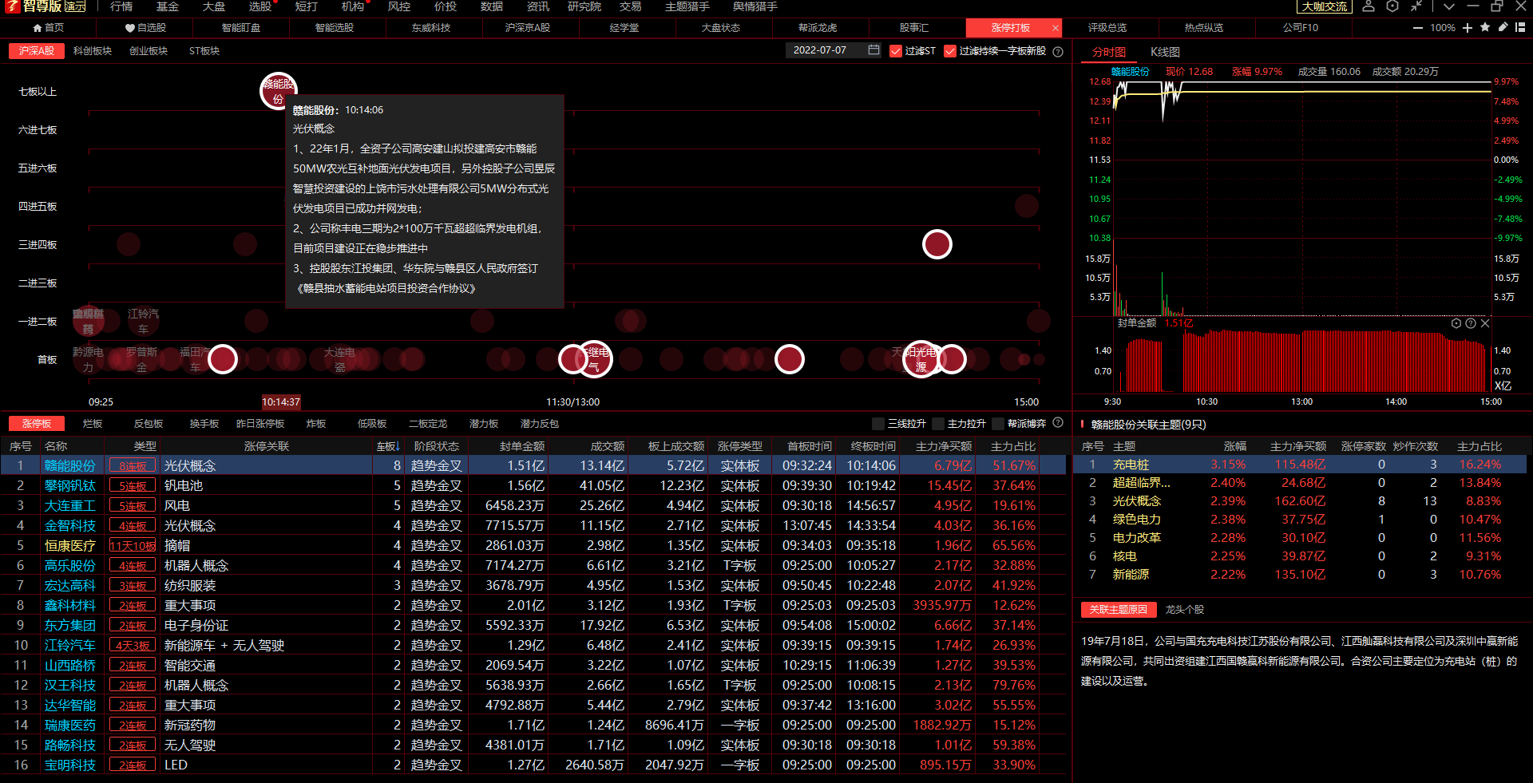Click the shrink-arrows compact mode icon
The height and width of the screenshot is (783, 1533).
point(1416,6)
